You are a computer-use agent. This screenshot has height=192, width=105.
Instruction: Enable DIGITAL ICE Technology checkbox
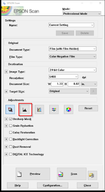[11, 154]
